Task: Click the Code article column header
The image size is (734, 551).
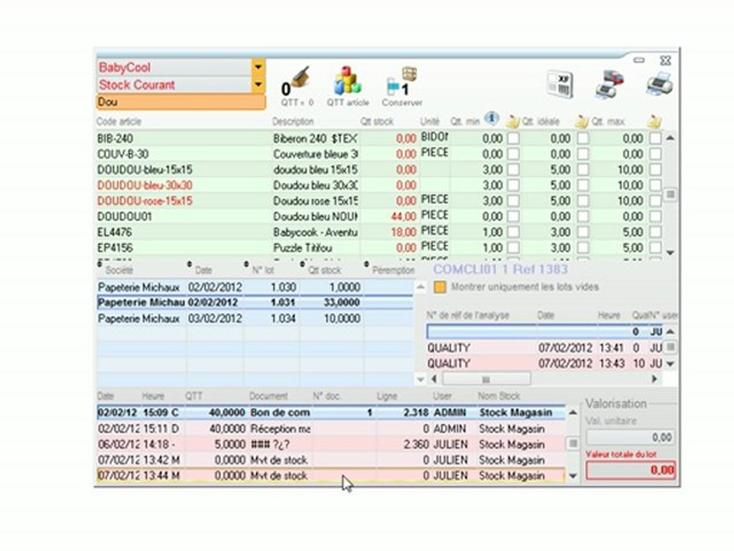Action: [119, 122]
